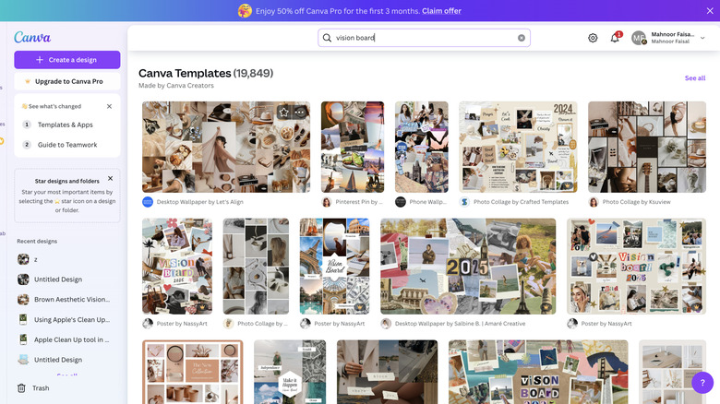Open the Paris Vision Board poster thumbnail
Screen dimensions: 720x404
click(x=334, y=267)
